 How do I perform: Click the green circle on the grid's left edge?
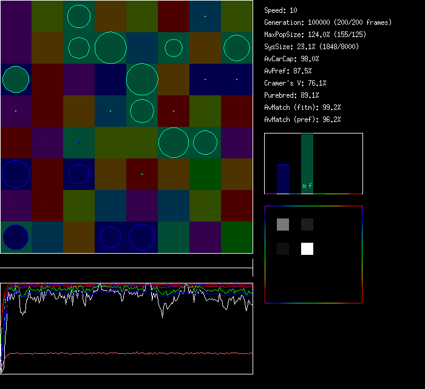click(x=16, y=79)
